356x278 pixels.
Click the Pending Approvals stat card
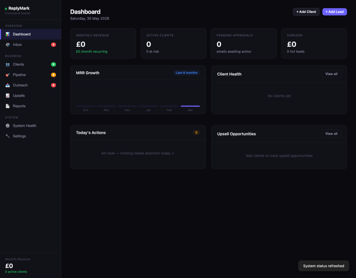click(244, 43)
